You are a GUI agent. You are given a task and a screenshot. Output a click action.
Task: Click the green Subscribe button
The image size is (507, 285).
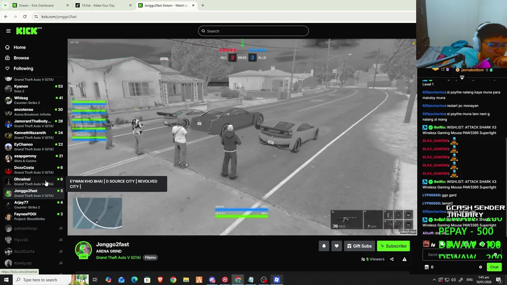coord(393,246)
